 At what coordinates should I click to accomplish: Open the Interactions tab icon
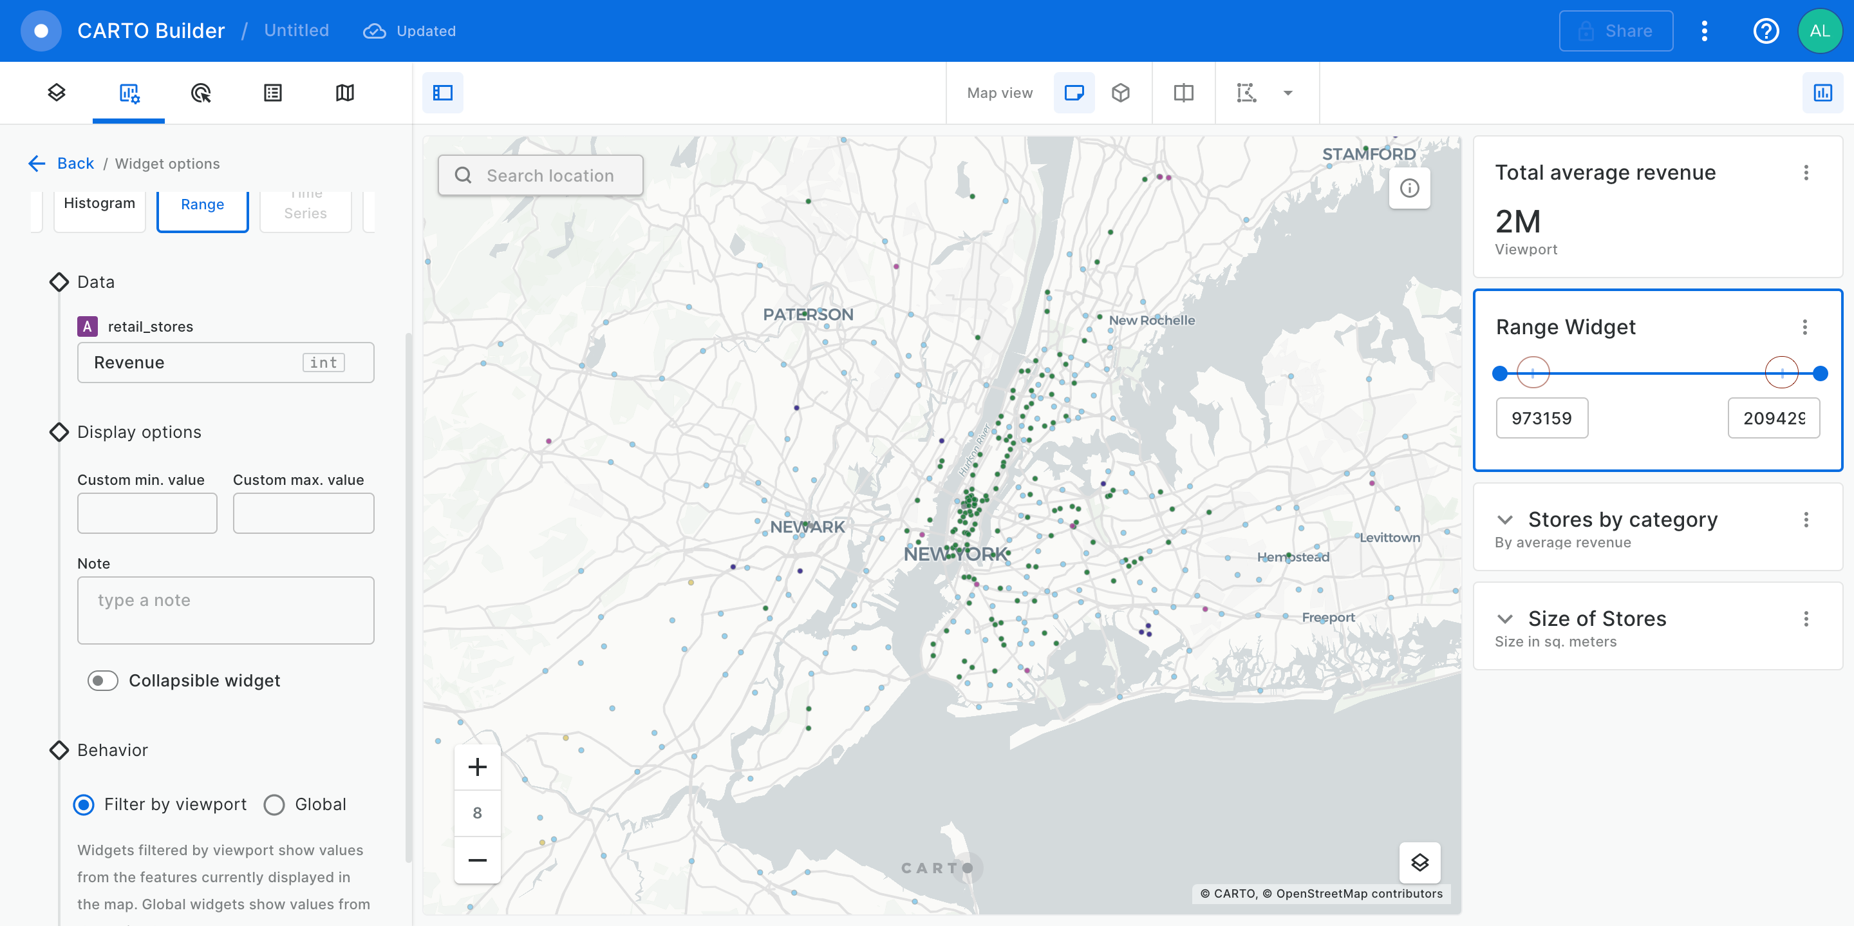201,93
